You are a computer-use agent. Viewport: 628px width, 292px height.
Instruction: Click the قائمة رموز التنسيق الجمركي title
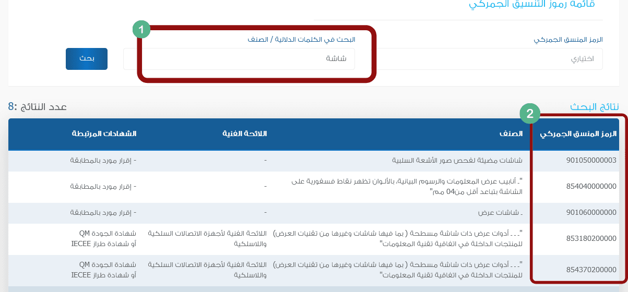(532, 4)
